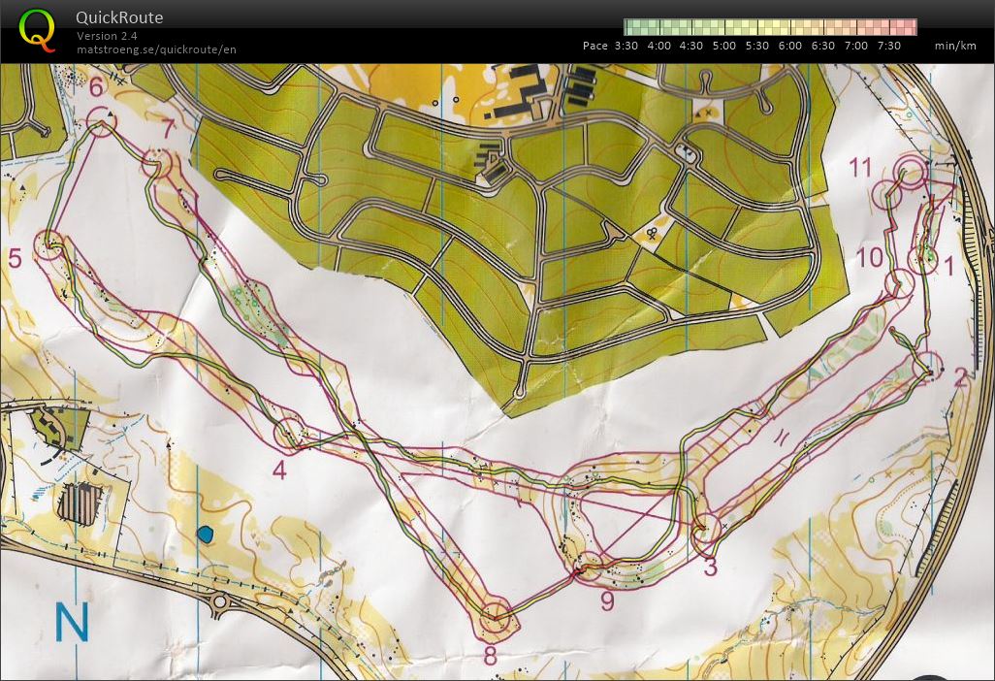The width and height of the screenshot is (995, 681).
Task: Click control circle 6 on the map
Action: (x=100, y=121)
